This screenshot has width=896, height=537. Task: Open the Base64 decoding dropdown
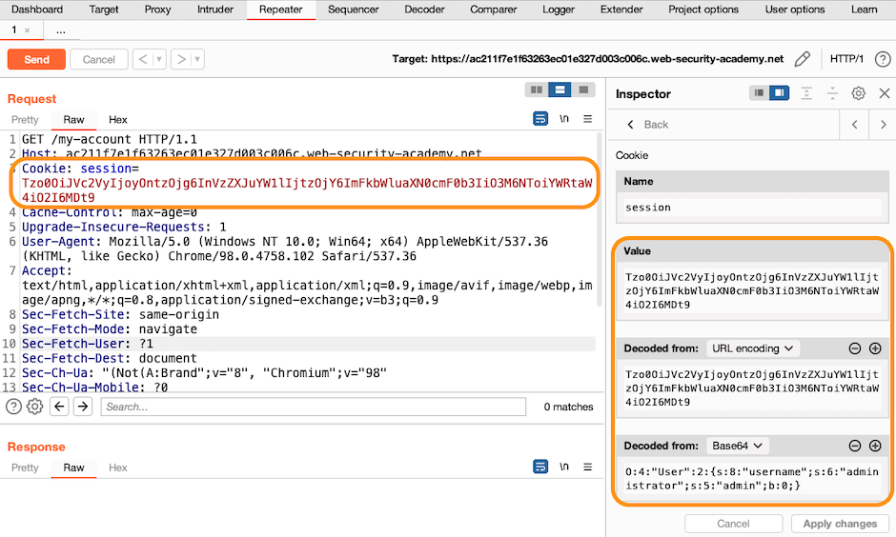tap(739, 446)
